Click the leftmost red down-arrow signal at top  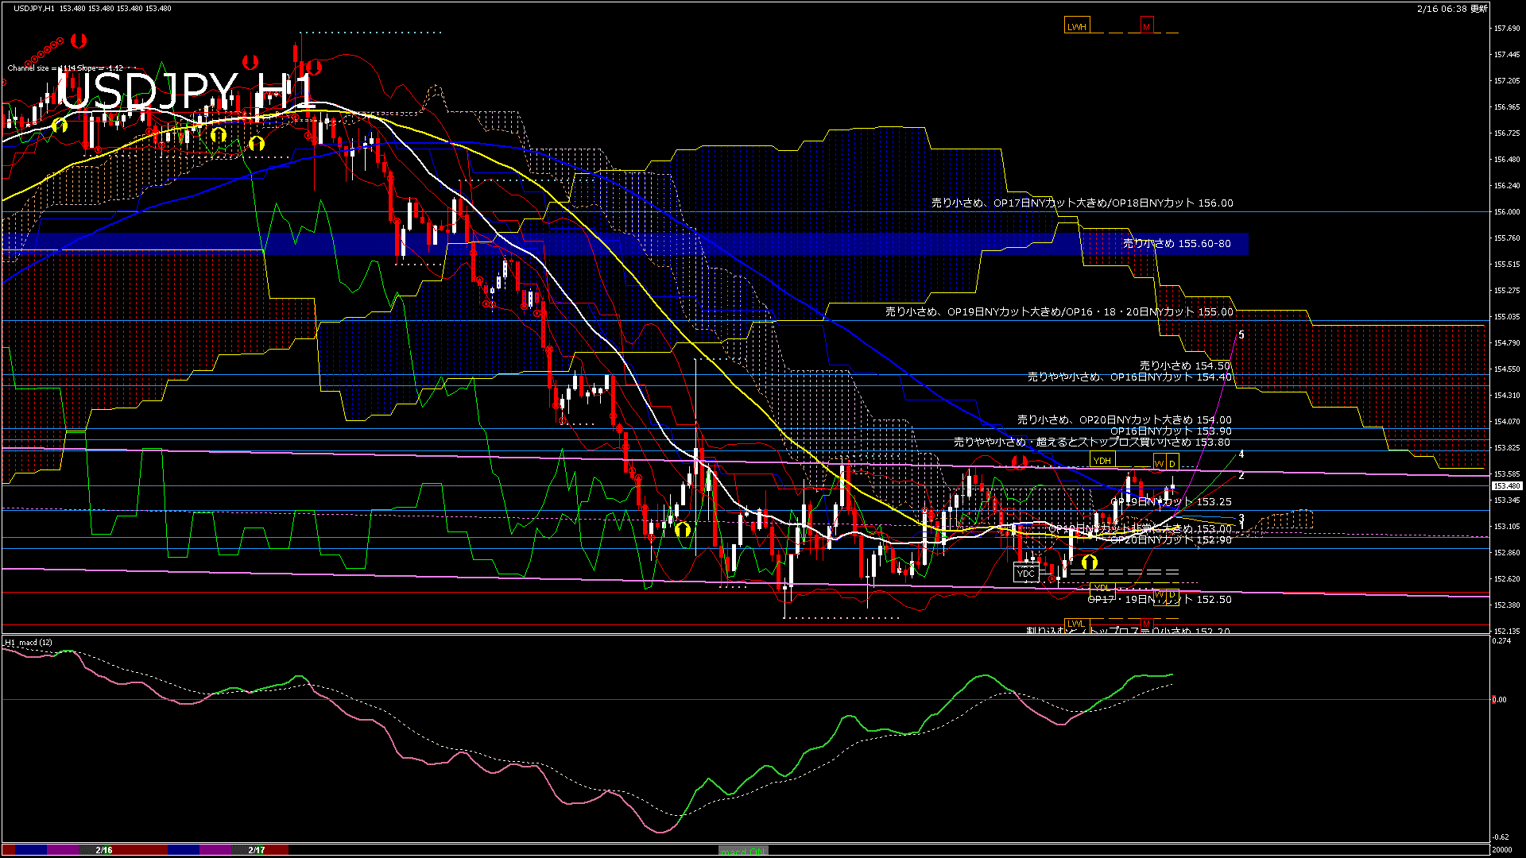point(78,40)
